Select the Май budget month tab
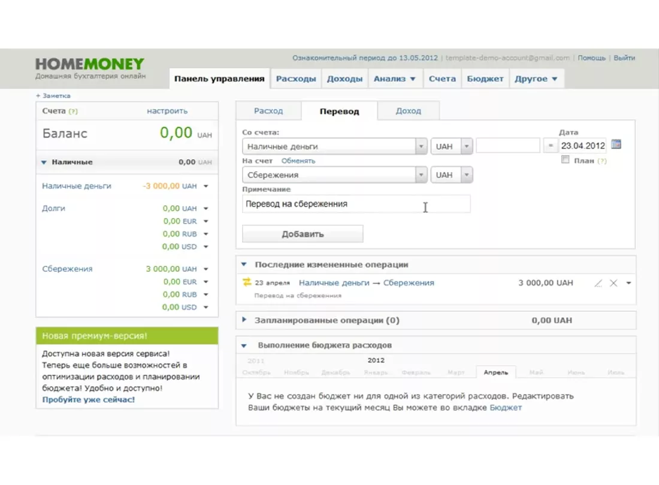659x485 pixels. [536, 372]
